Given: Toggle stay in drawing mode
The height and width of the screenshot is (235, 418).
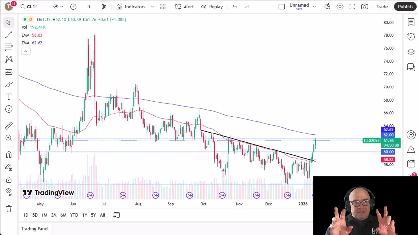Looking at the screenshot, I should 8,167.
